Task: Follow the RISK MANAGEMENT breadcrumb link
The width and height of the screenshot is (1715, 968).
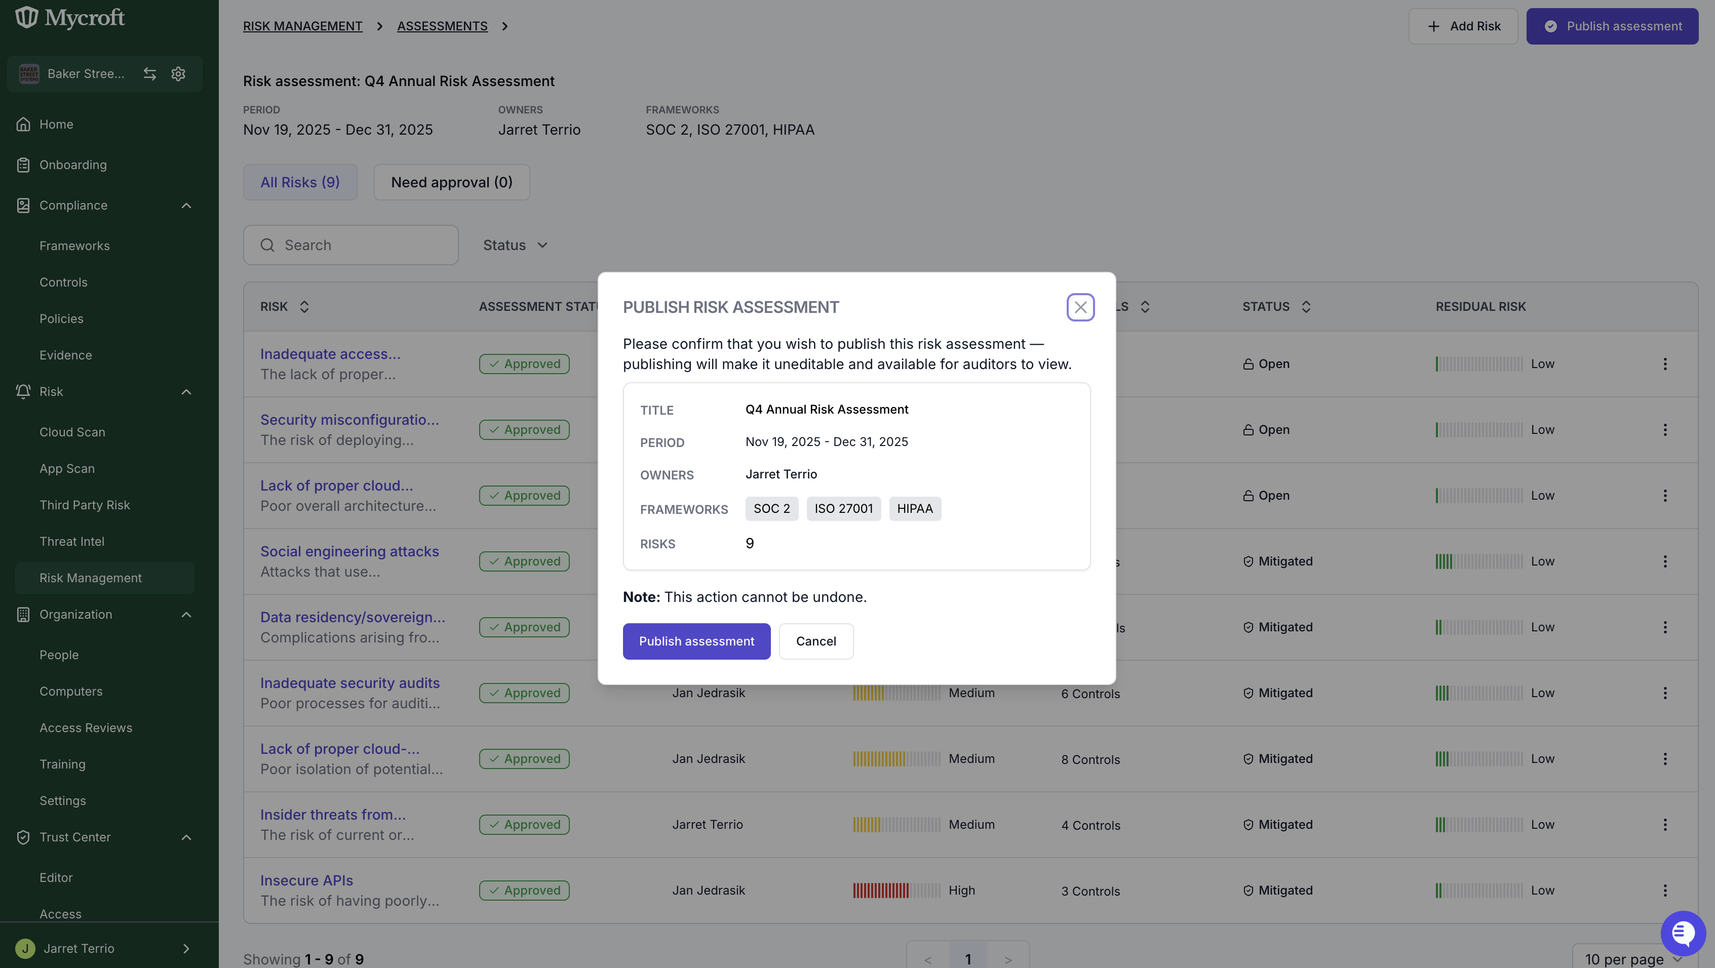Action: (302, 26)
